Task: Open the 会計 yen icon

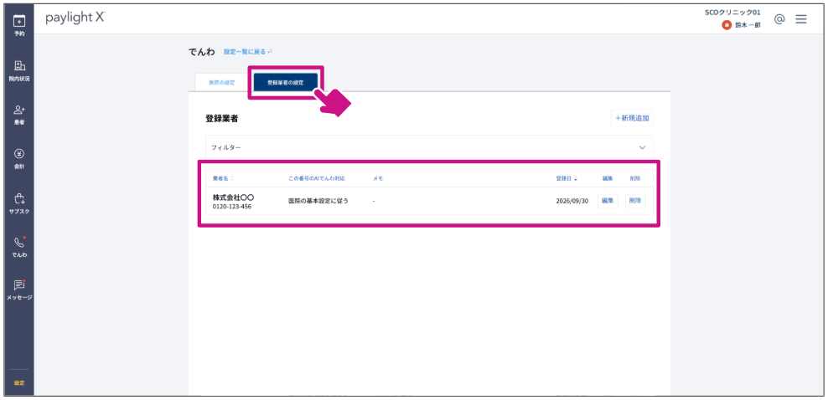Action: [19, 154]
